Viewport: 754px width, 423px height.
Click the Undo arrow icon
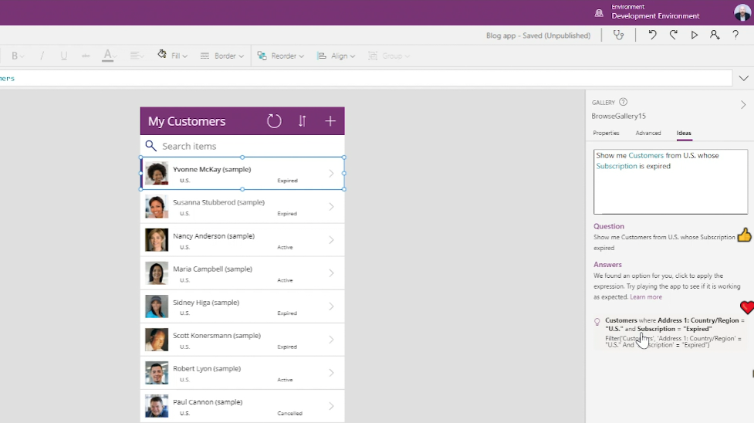pos(652,36)
